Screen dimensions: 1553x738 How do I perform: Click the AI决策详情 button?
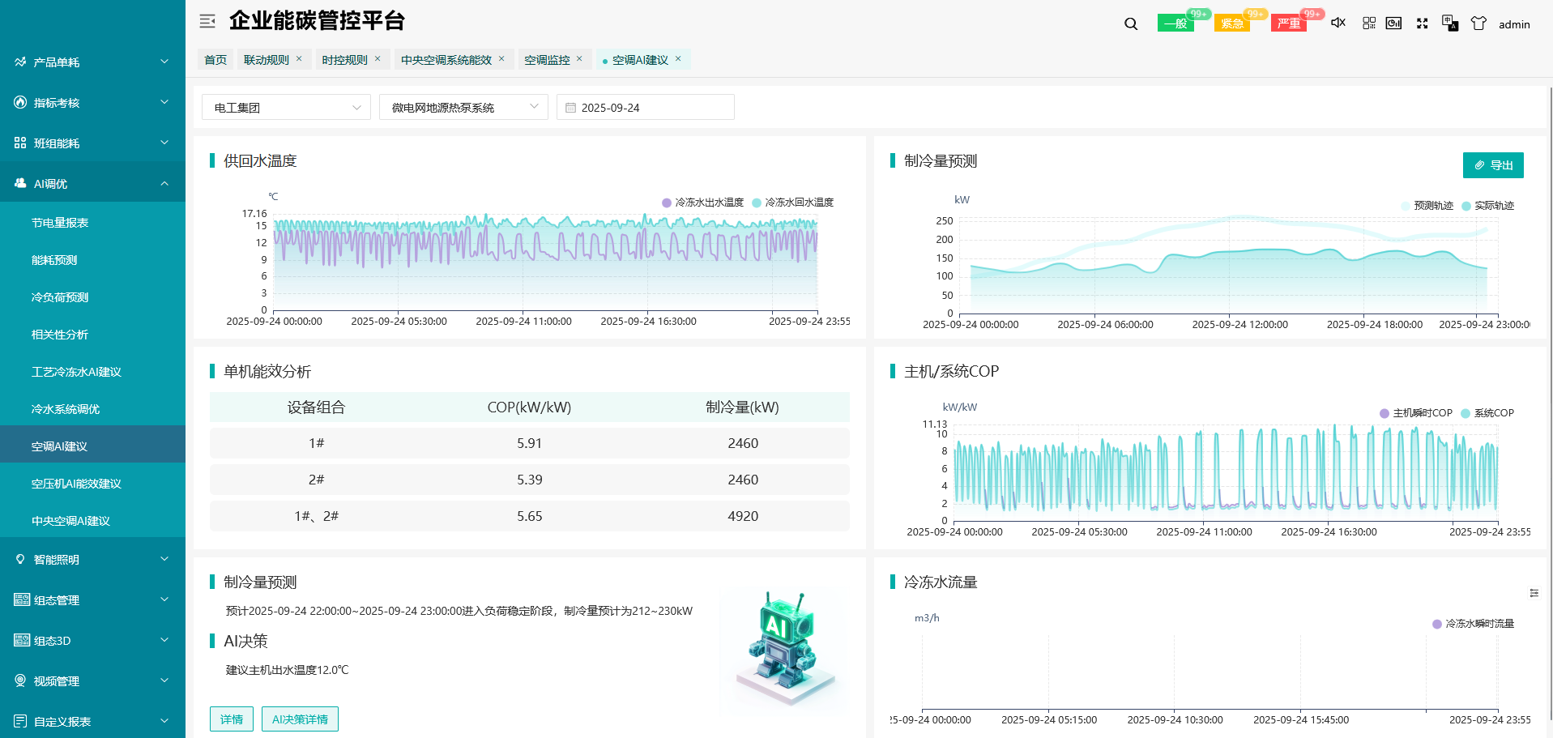[x=300, y=719]
